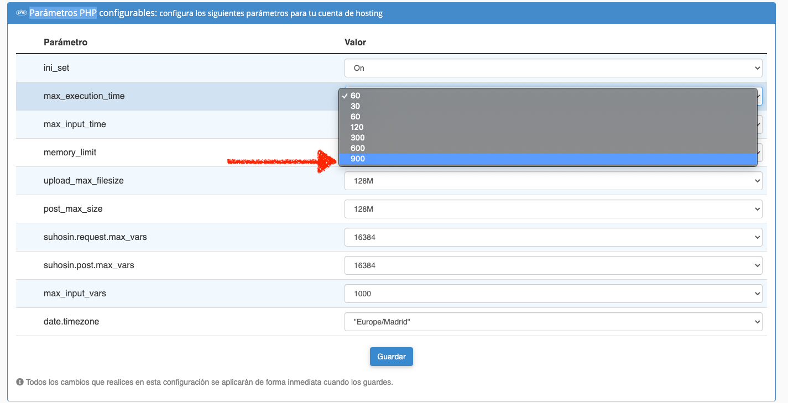Screen dimensions: 788x403
Task: Click the Valor column header
Action: point(356,43)
